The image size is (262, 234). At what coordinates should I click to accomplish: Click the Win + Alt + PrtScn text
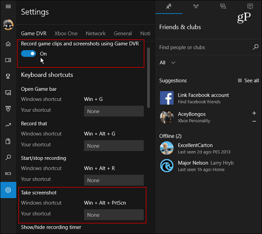tap(105, 203)
